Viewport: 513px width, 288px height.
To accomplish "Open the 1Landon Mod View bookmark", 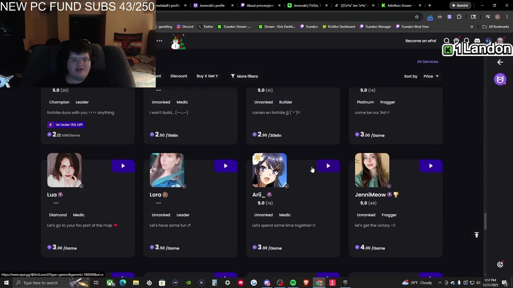I will 412,27.
